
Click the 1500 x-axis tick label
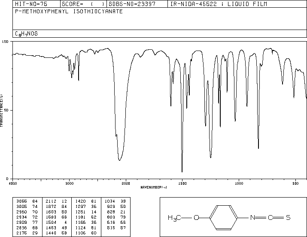[182, 183]
